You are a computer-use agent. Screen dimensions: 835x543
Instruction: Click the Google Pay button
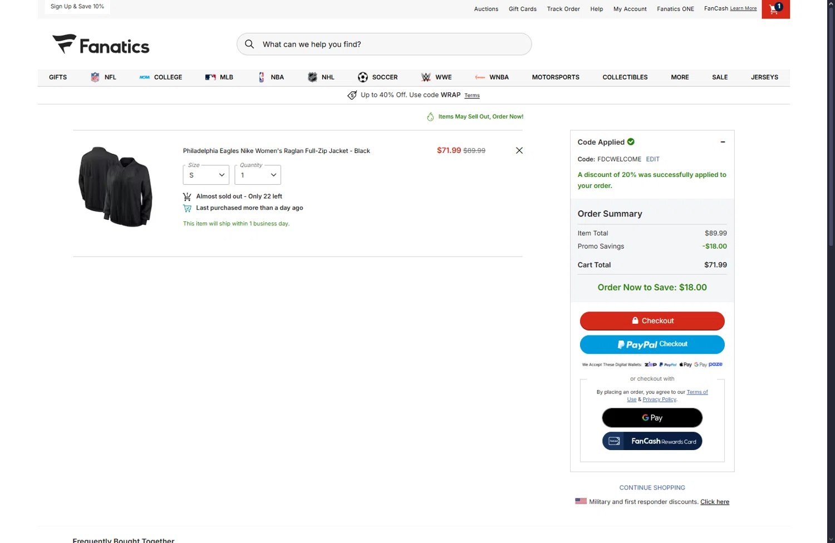coord(652,418)
